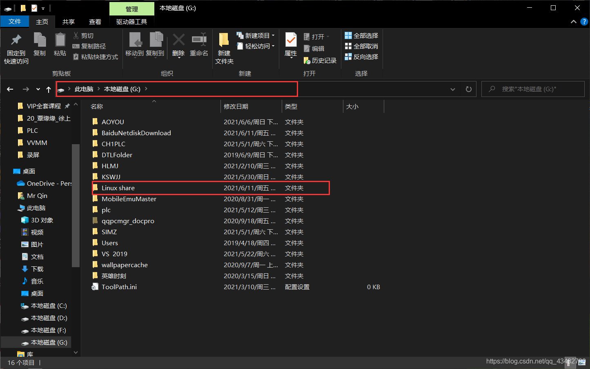590x369 pixels.
Task: Click the navigation pane vertical scrollbar
Action: (x=76, y=206)
